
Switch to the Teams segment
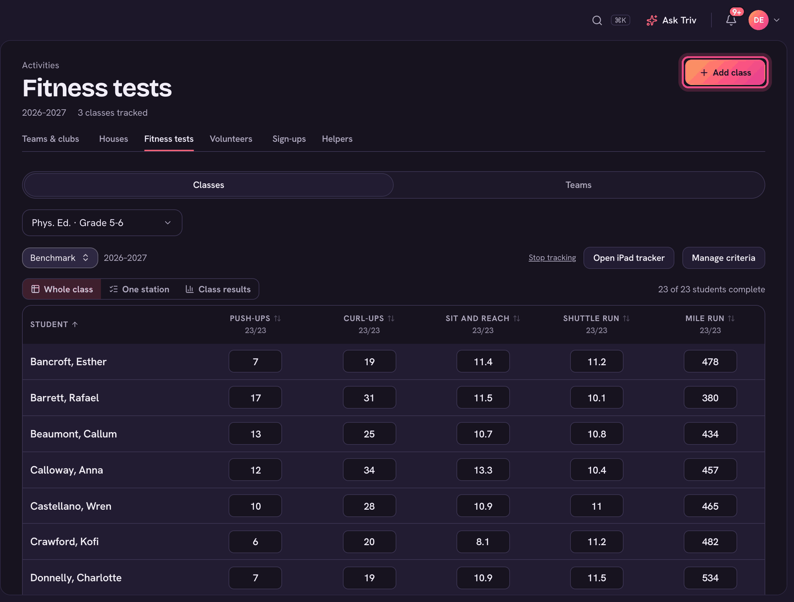578,185
